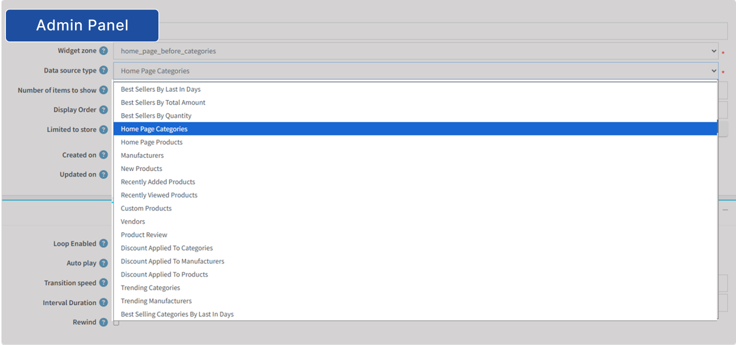Choose Manufacturers from the list

click(x=415, y=155)
